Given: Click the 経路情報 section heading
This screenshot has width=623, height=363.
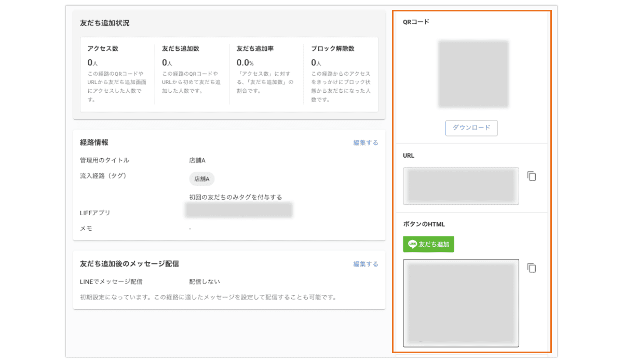Looking at the screenshot, I should (94, 143).
